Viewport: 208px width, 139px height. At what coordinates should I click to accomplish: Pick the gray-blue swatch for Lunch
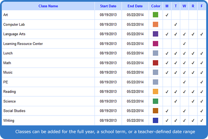point(155,53)
